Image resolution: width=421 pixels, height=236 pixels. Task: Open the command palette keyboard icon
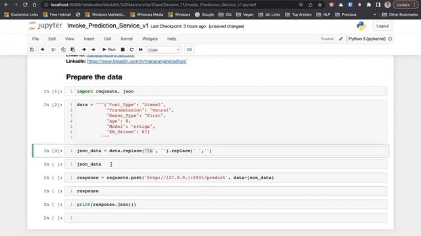(189, 50)
